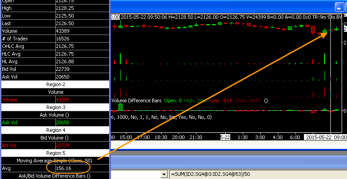Click the Region 3 header row

point(55,107)
